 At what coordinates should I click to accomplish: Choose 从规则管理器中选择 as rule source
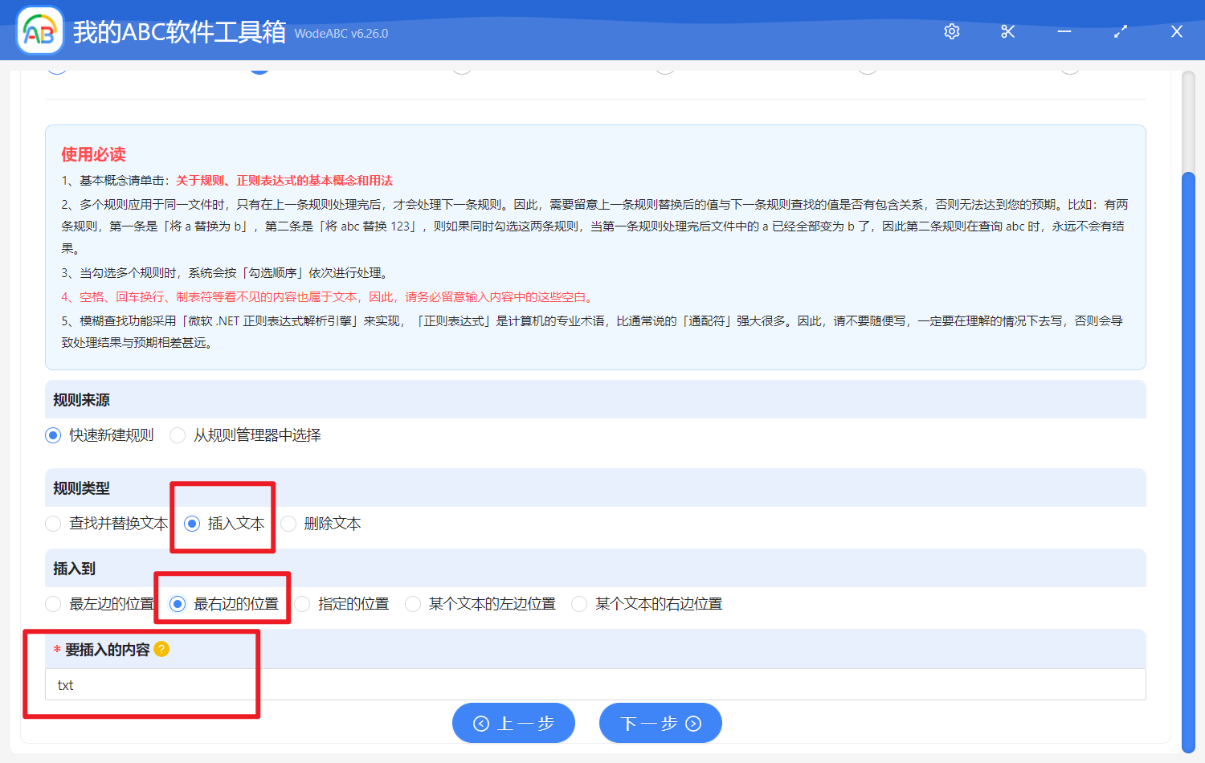(x=177, y=435)
